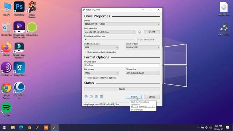Image resolution: width=233 pixels, height=131 pixels.
Task: Open the Partition scheme MBR dropdown
Action: 101,47
